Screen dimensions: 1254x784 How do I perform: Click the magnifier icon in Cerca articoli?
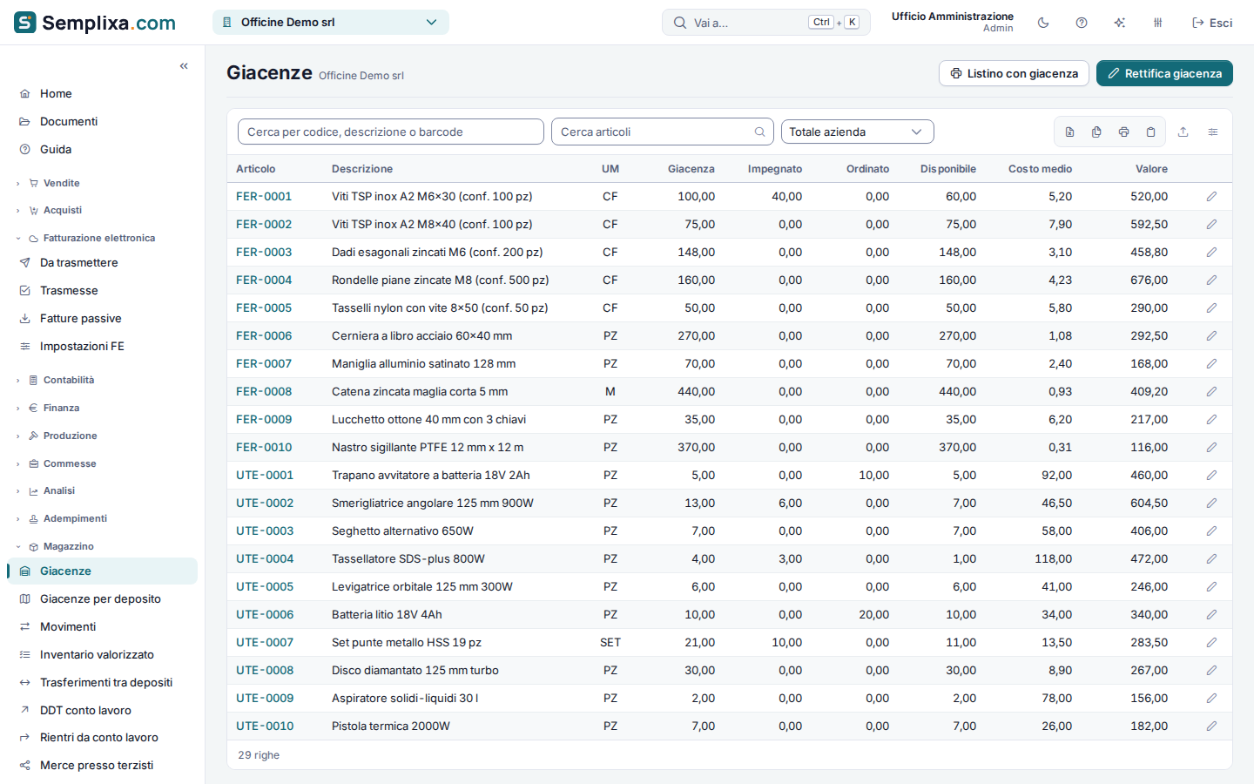tap(759, 132)
